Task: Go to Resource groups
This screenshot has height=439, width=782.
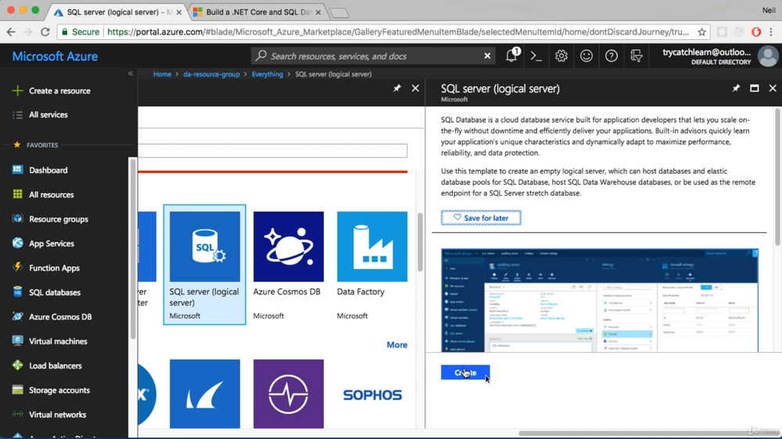Action: 50,219
